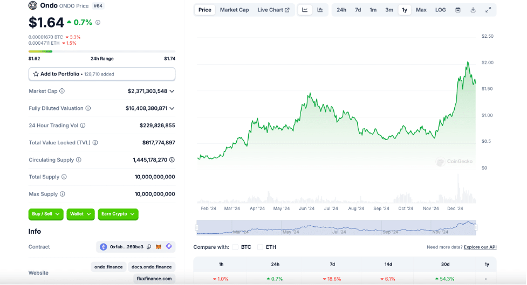Click the 0.00001670 BTC price text
Viewport: 527px width, 285px height.
pyautogui.click(x=46, y=37)
